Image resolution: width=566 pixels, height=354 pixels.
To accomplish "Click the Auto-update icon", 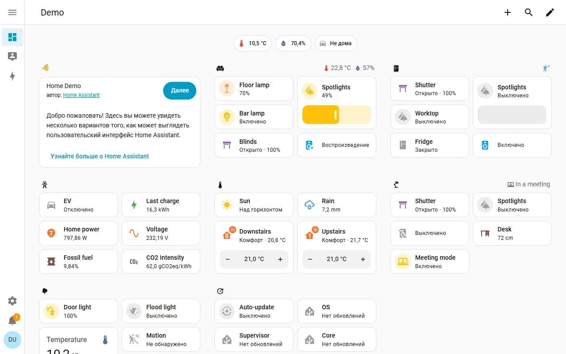I will pyautogui.click(x=227, y=311).
